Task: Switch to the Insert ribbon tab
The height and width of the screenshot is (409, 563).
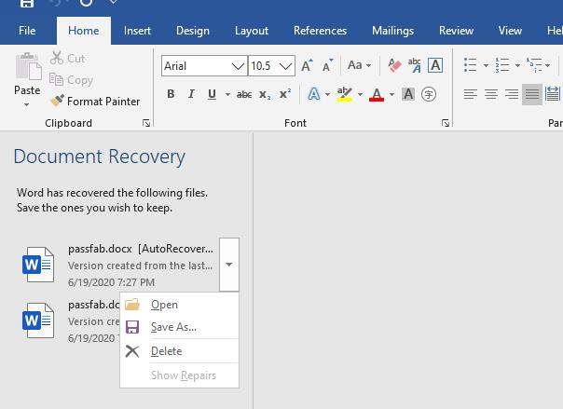Action: point(137,31)
